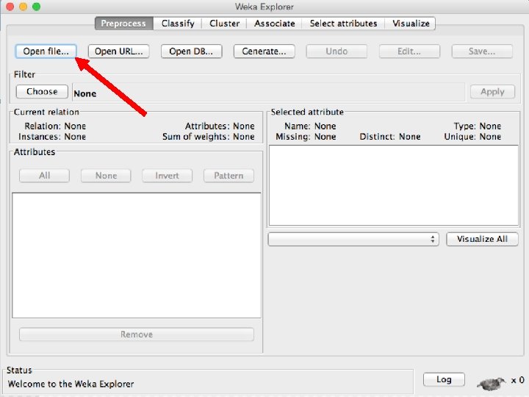The width and height of the screenshot is (529, 397).
Task: Switch to the Visualize tab
Action: tap(411, 24)
